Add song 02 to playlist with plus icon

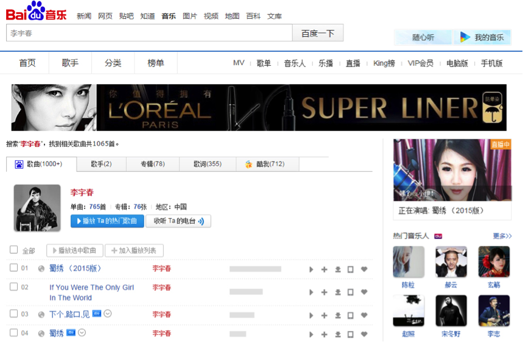[324, 292]
